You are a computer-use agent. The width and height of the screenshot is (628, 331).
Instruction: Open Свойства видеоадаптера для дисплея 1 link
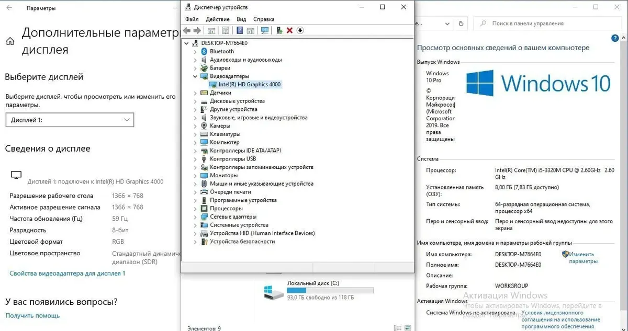click(68, 273)
